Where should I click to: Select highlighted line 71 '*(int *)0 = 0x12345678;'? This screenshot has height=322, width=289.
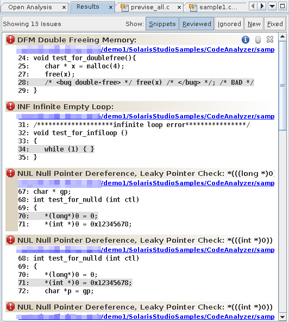click(x=75, y=282)
